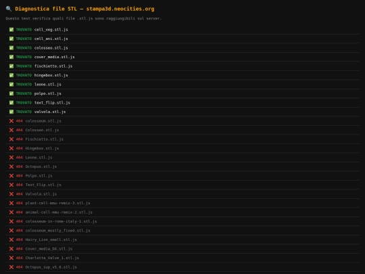Select the found file name leone.stl.js

[x=48, y=85]
